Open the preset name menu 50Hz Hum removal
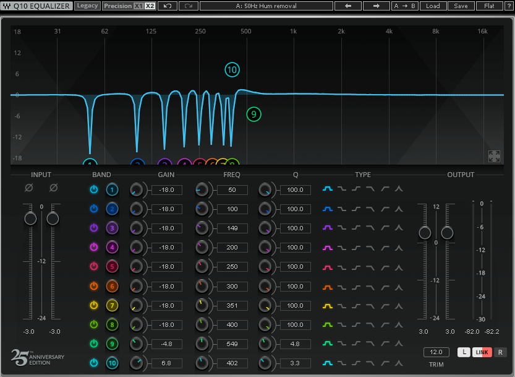This screenshot has height=377, width=515. tap(266, 6)
